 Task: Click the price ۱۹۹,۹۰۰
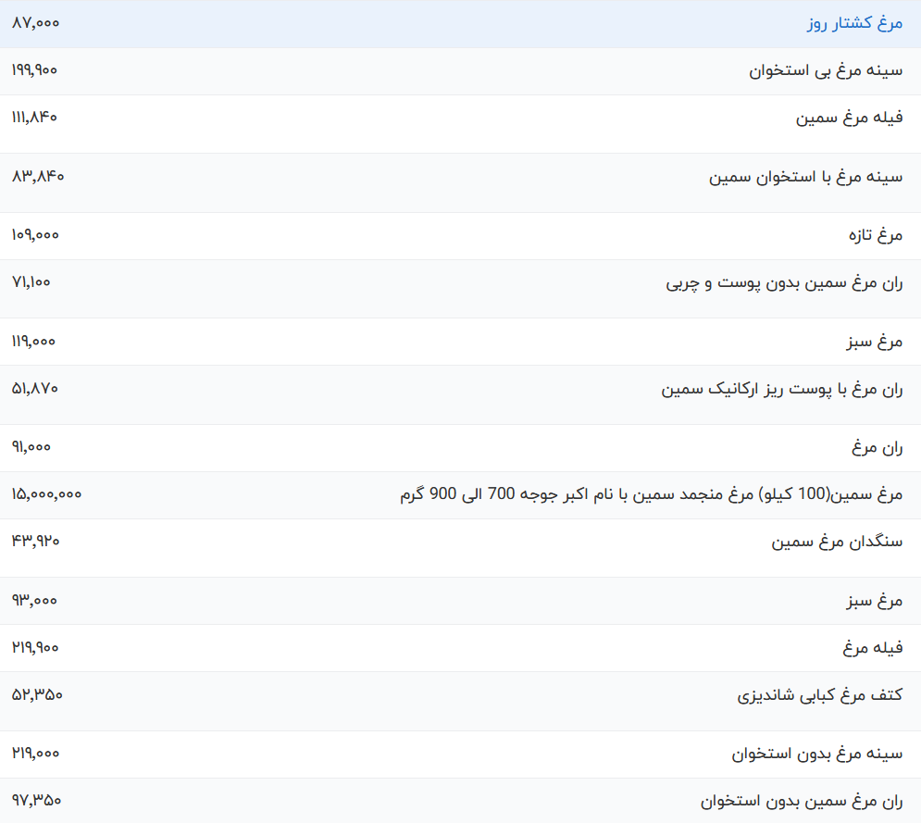pyautogui.click(x=34, y=70)
